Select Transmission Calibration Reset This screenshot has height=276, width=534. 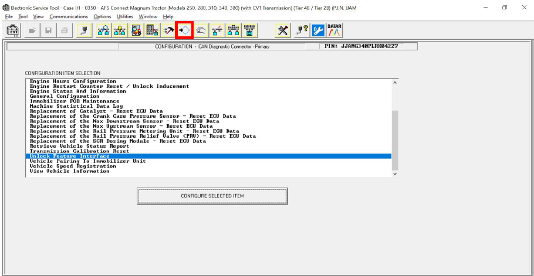pyautogui.click(x=208, y=151)
